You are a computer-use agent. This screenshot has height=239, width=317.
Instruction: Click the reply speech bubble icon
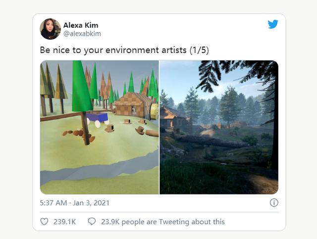tap(92, 222)
